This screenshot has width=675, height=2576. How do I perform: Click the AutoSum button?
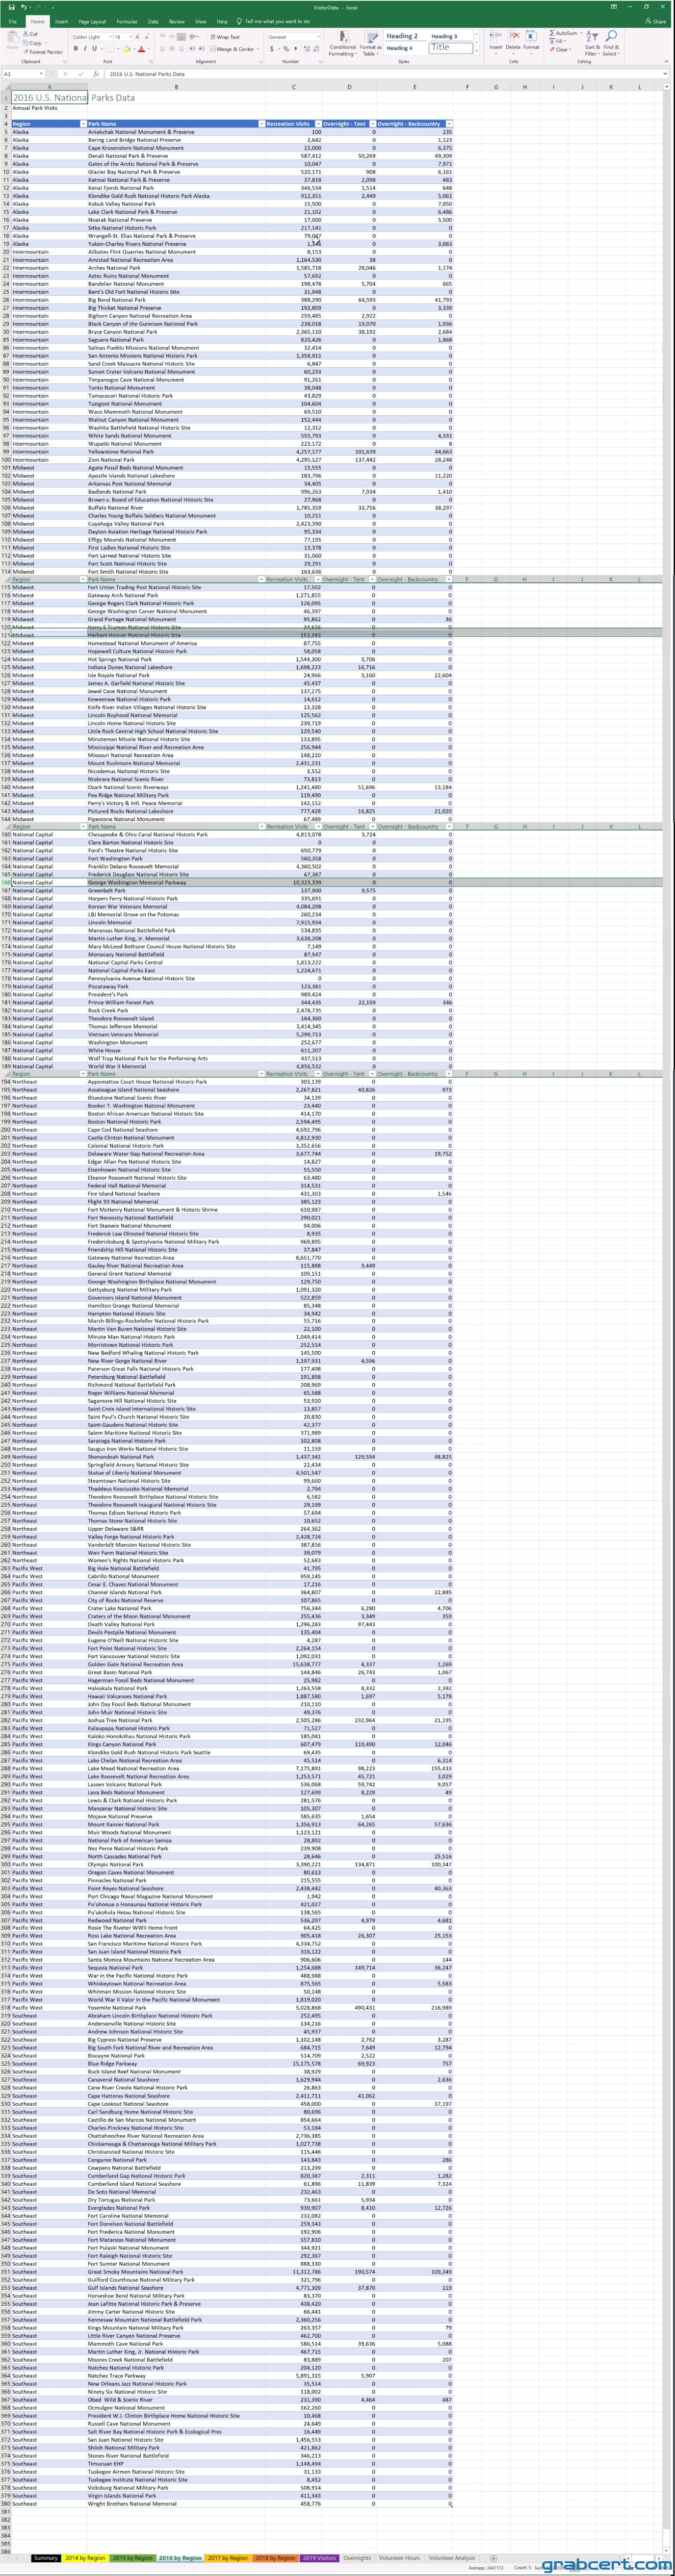pyautogui.click(x=564, y=33)
